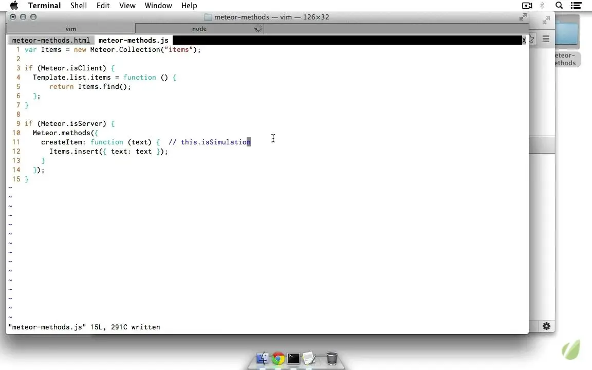
Task: Click the Terminal window title text
Action: pyautogui.click(x=271, y=17)
